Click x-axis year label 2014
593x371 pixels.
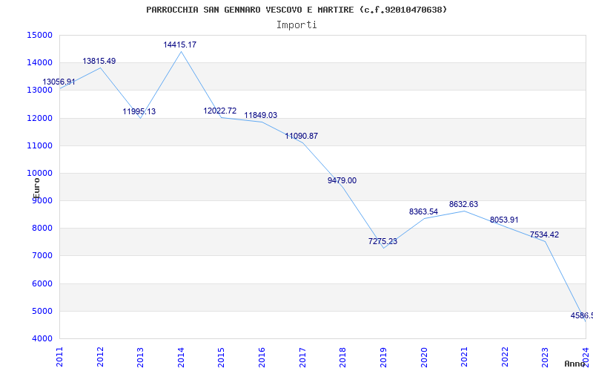[181, 358]
